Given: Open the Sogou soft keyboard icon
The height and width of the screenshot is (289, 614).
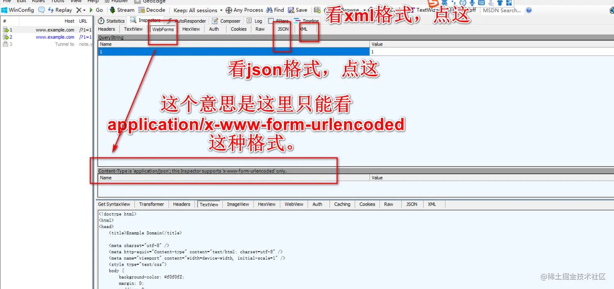Looking at the screenshot, I should (x=482, y=3).
